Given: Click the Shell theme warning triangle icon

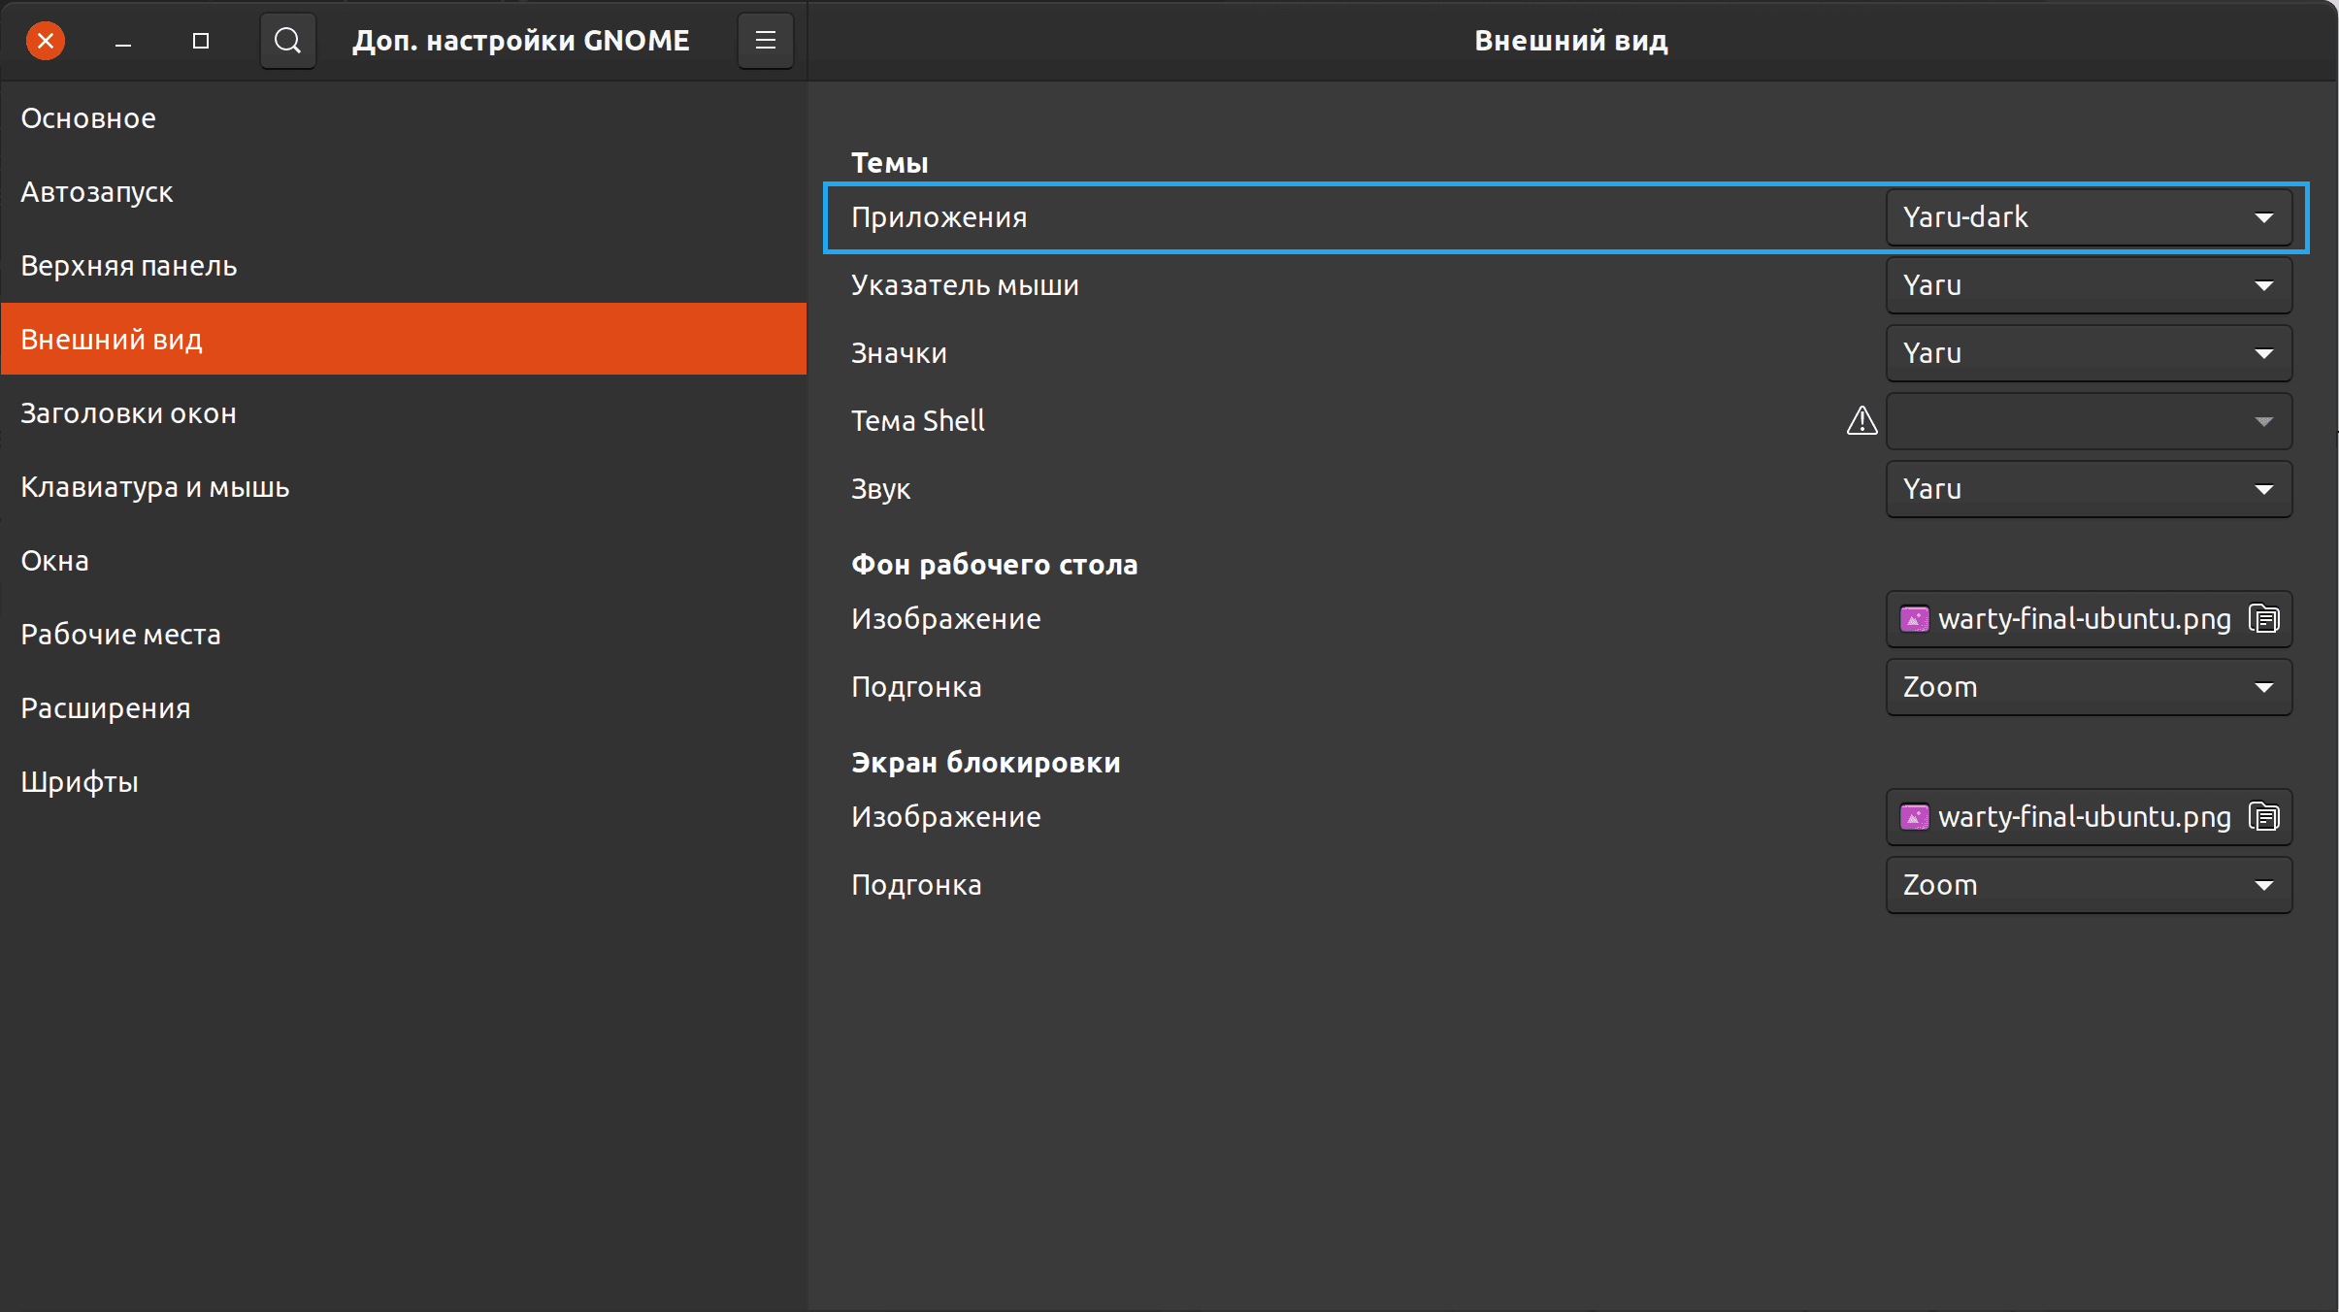Looking at the screenshot, I should click(1861, 421).
